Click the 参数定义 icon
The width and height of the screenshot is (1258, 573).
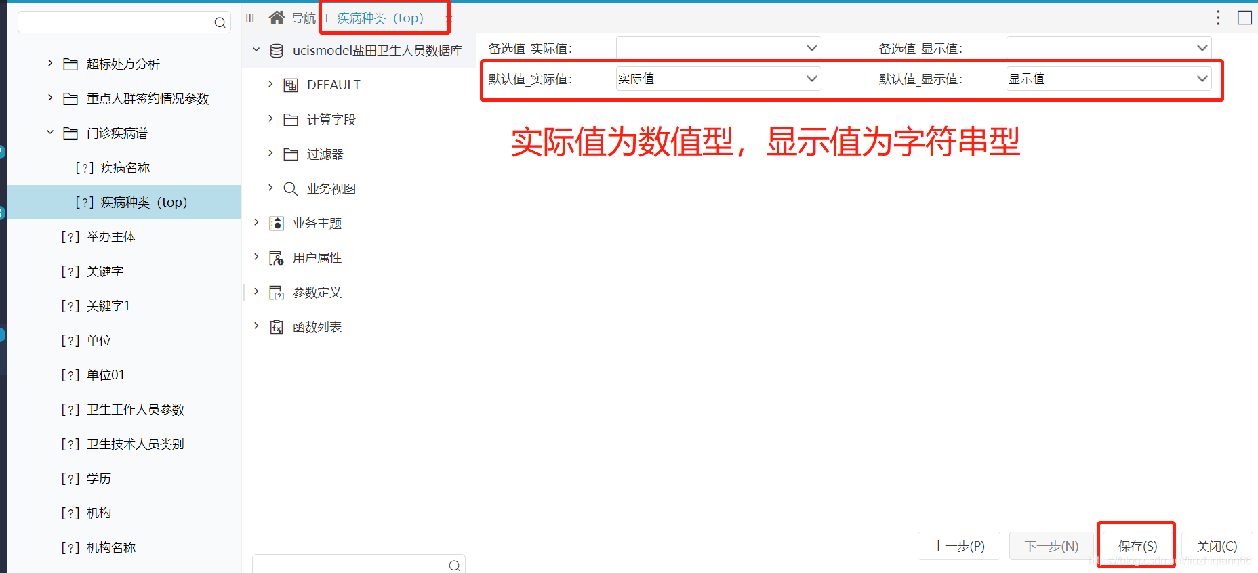277,293
